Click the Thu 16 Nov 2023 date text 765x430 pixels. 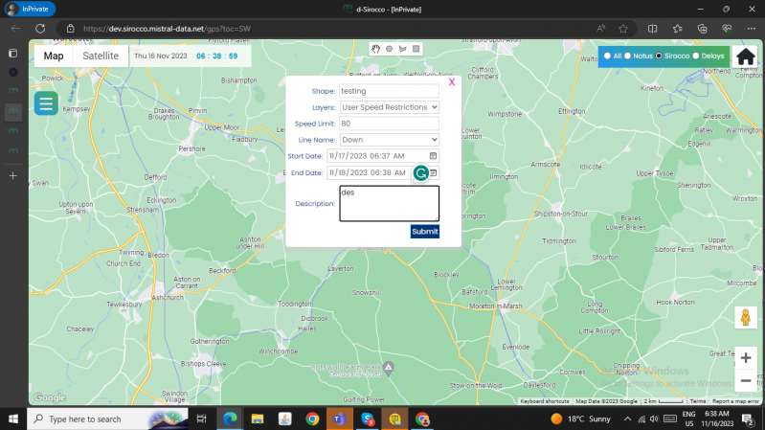coord(161,57)
